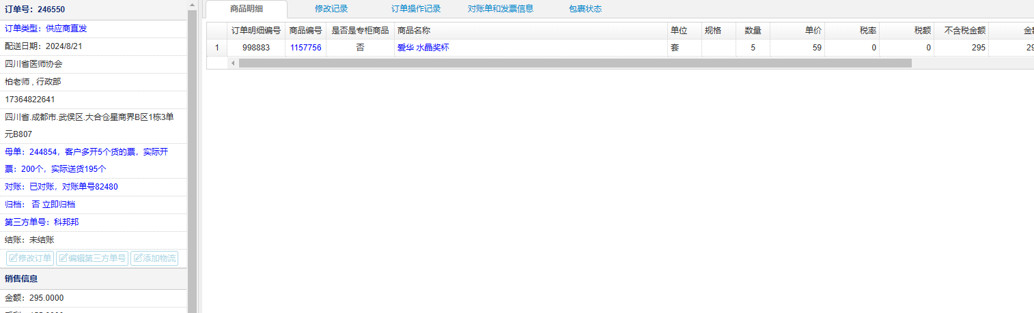
Task: Switch to the 修改记录 tab
Action: point(331,9)
